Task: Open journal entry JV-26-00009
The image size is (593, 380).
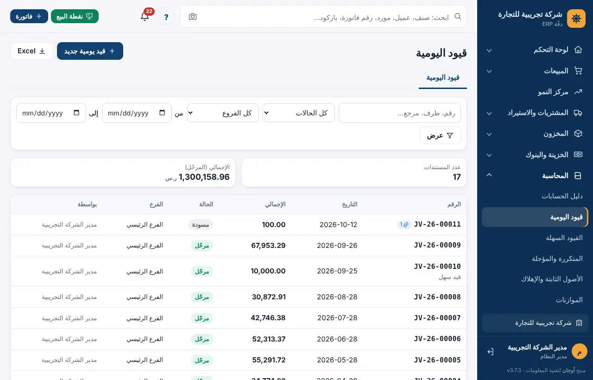Action: (437, 246)
